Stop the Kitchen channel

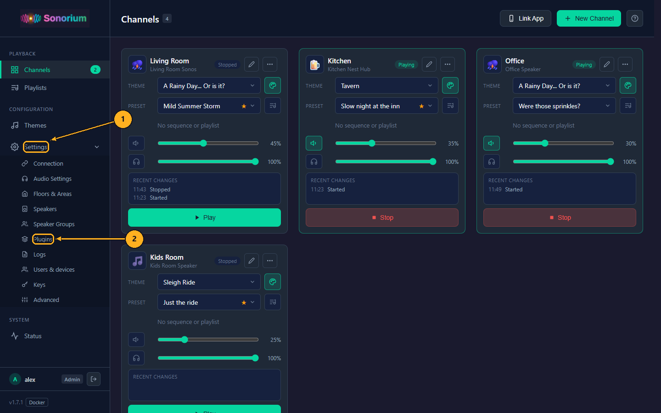point(382,218)
